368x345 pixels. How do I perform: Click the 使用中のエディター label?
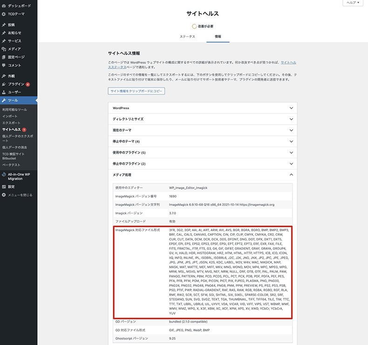click(x=129, y=188)
